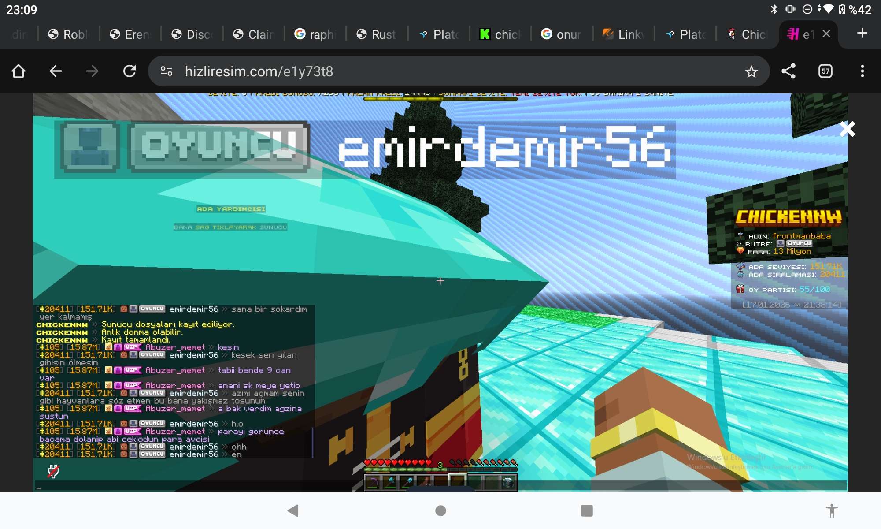Click the diamond shovel hotbar slot
The height and width of the screenshot is (529, 881).
click(x=407, y=482)
